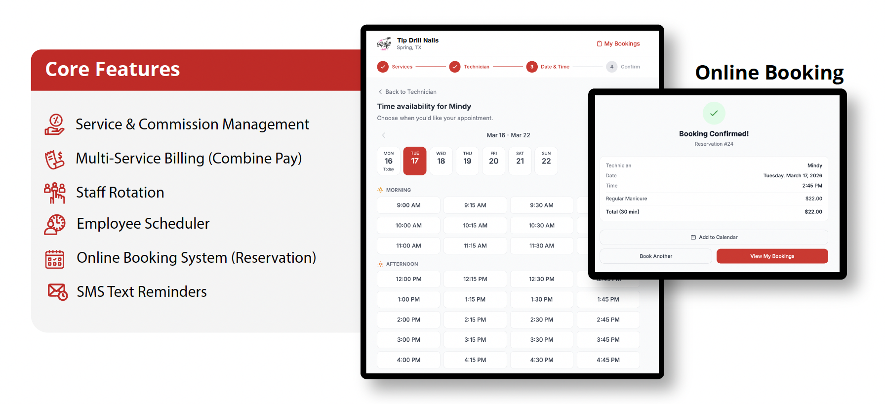This screenshot has width=885, height=404.
Task: Click the Confirm step number 4
Action: [612, 67]
